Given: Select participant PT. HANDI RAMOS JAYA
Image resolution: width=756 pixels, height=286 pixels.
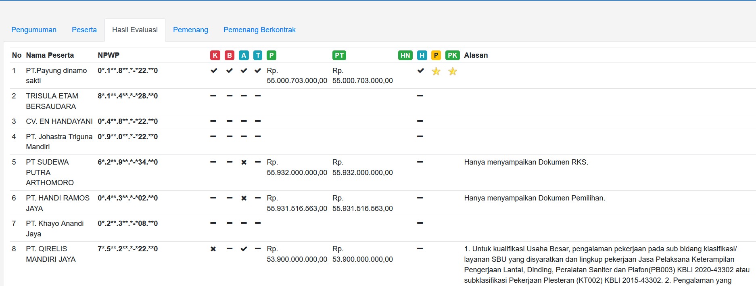Looking at the screenshot, I should pos(58,203).
